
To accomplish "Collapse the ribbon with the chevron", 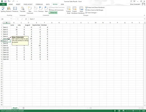I will point(144,15).
